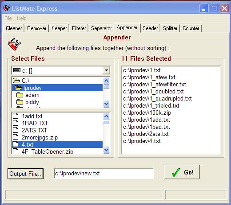
Task: Open the Help menu
Action: click(x=22, y=18)
